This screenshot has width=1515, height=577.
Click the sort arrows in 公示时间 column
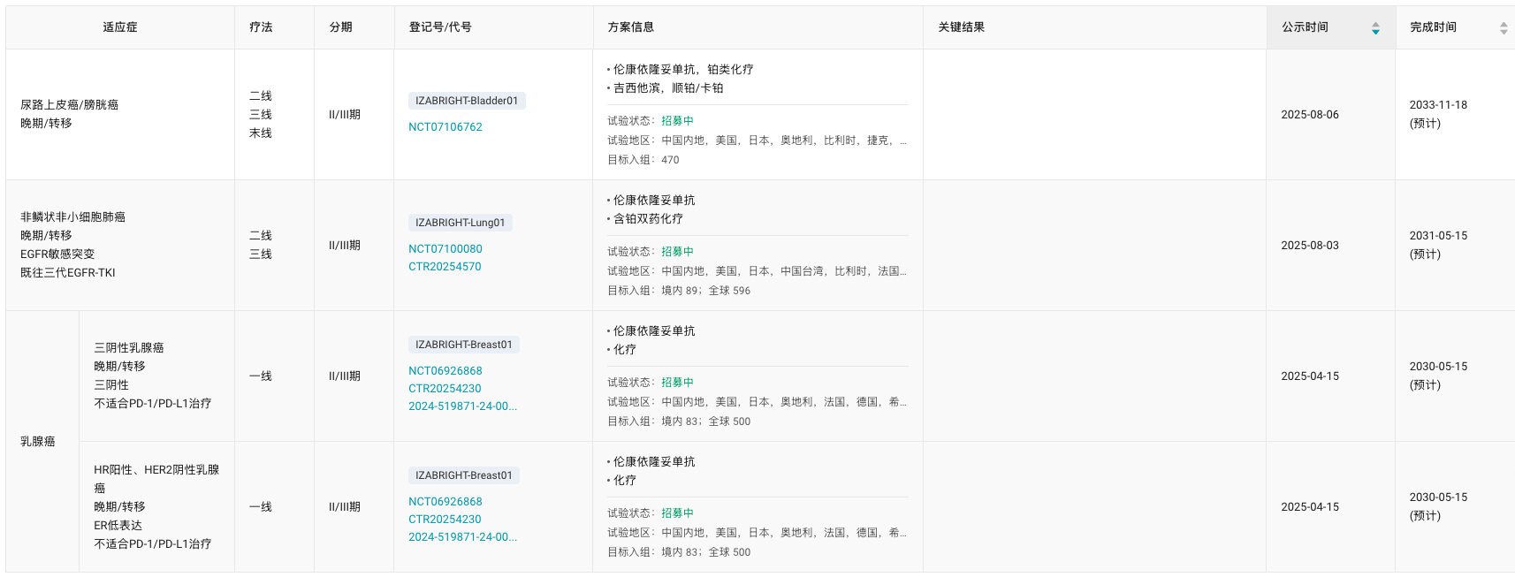(1374, 28)
